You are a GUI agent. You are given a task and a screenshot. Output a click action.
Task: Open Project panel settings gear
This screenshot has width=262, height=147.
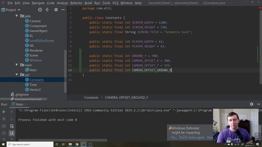click(x=56, y=10)
